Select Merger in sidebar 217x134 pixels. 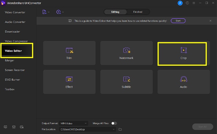9,60
